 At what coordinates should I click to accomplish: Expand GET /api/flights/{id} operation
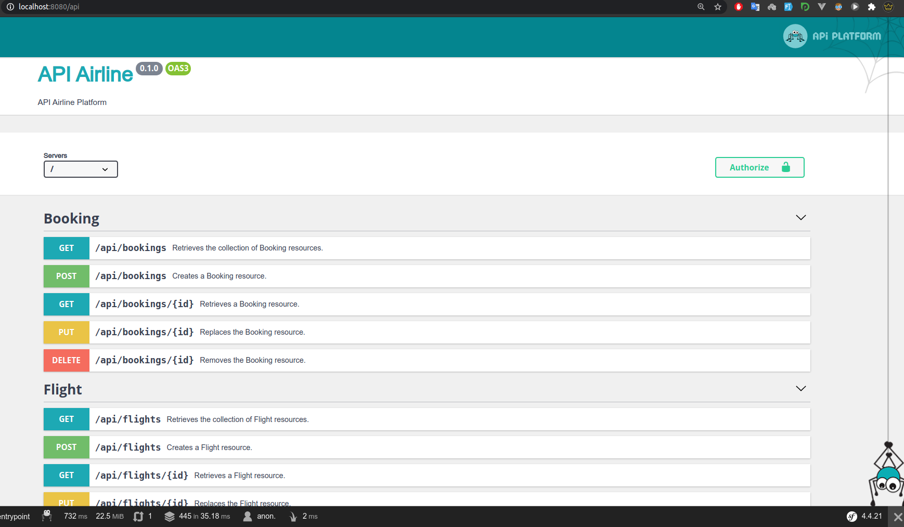point(427,475)
